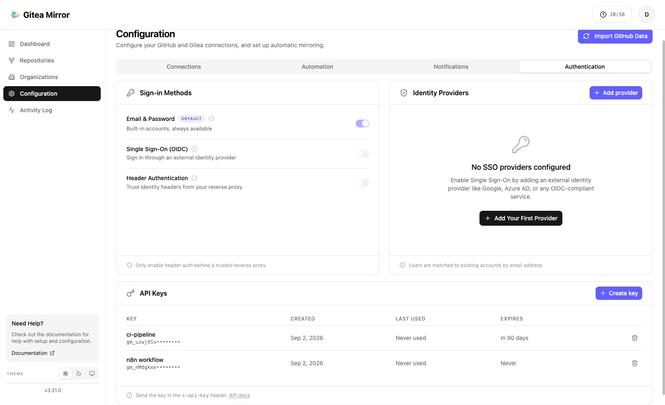Click Add Your First Provider
665x405 pixels.
[521, 218]
